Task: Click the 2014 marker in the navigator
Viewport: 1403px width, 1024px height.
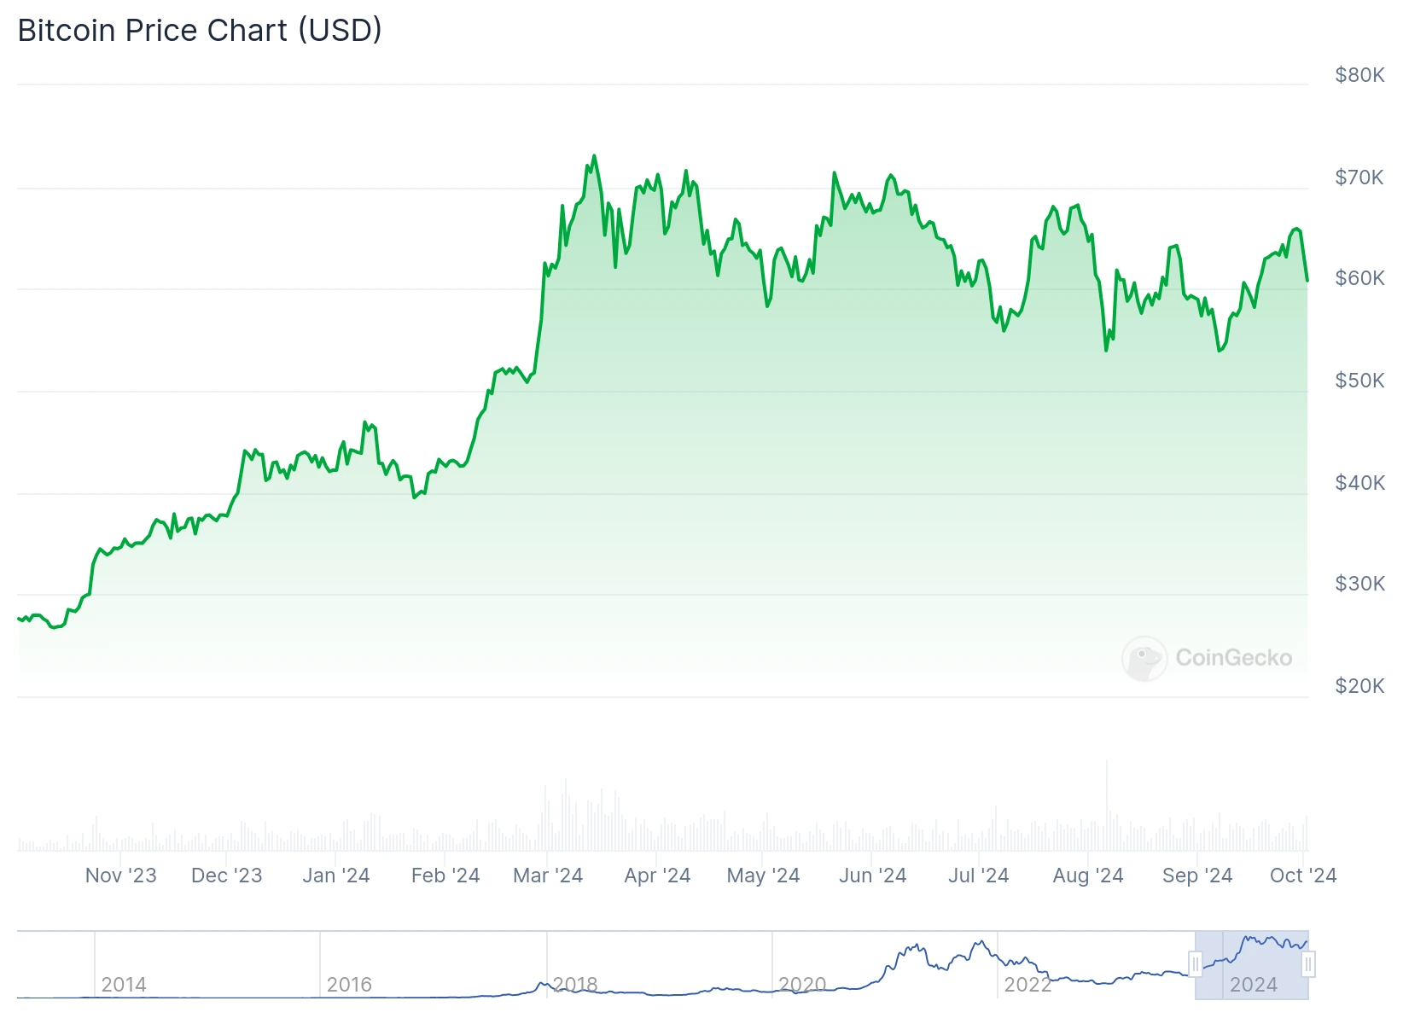Action: 124,985
